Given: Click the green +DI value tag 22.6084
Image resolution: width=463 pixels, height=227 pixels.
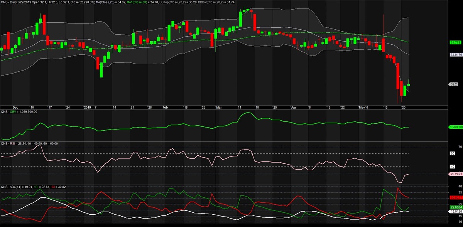Looking at the screenshot, I should click(456, 207).
